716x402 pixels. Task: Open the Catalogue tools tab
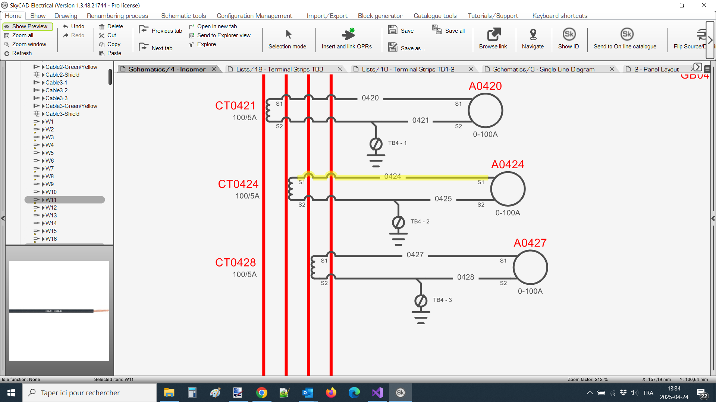point(435,16)
